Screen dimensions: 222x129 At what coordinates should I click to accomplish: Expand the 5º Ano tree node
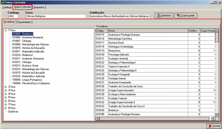click(6, 98)
